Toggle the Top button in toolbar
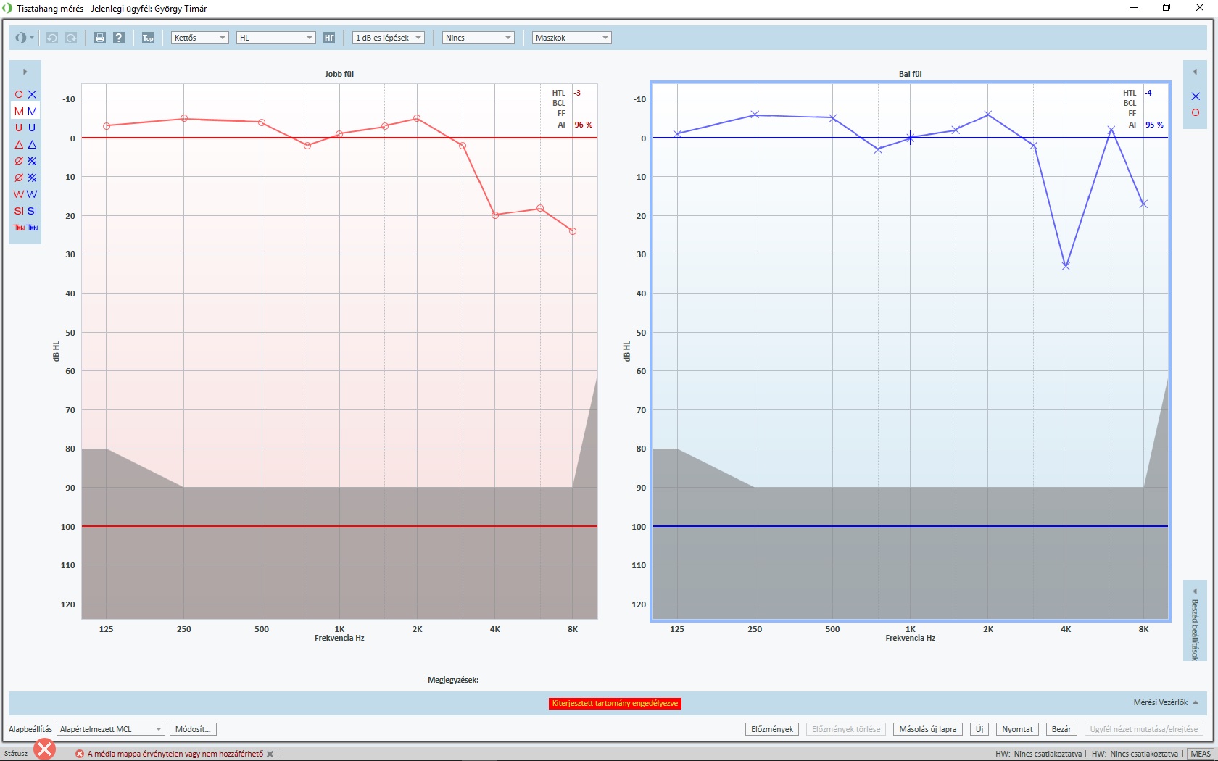The width and height of the screenshot is (1218, 761). [x=148, y=38]
